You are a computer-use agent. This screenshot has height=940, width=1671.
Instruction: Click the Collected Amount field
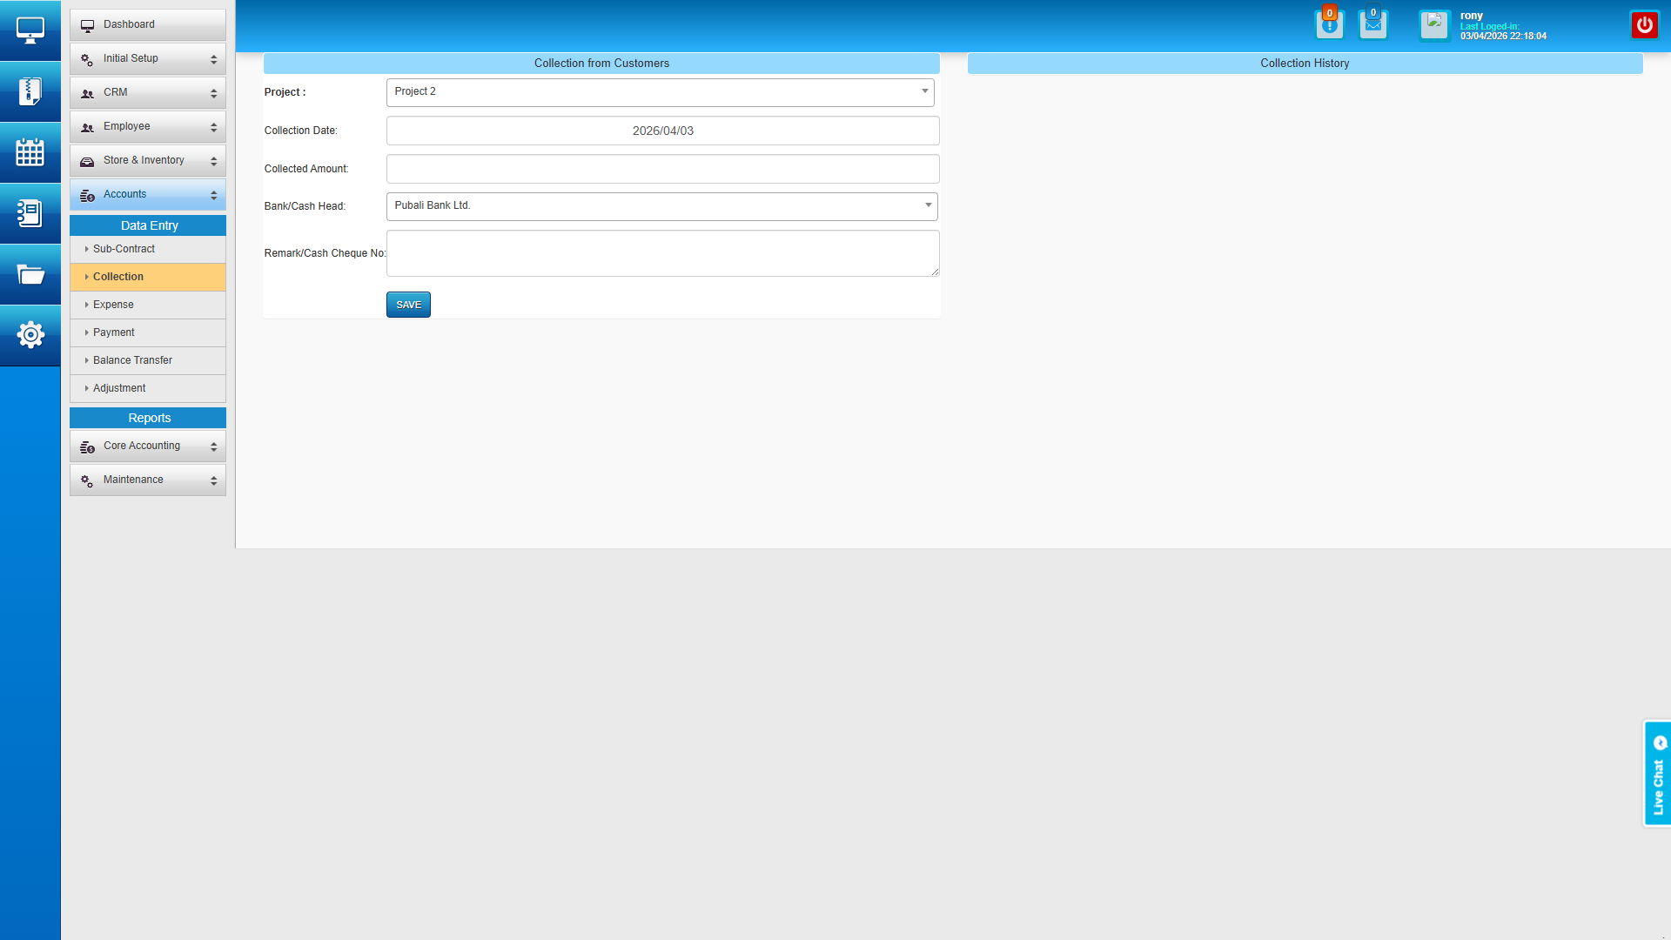click(x=662, y=169)
